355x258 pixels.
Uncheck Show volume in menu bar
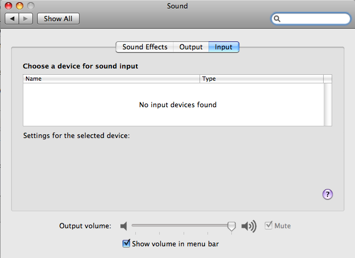pyautogui.click(x=126, y=244)
